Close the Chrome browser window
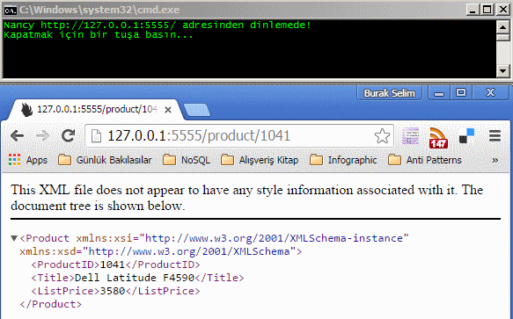 [x=490, y=93]
